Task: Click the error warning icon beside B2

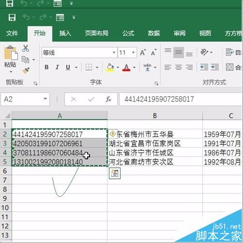Action: tap(113, 134)
